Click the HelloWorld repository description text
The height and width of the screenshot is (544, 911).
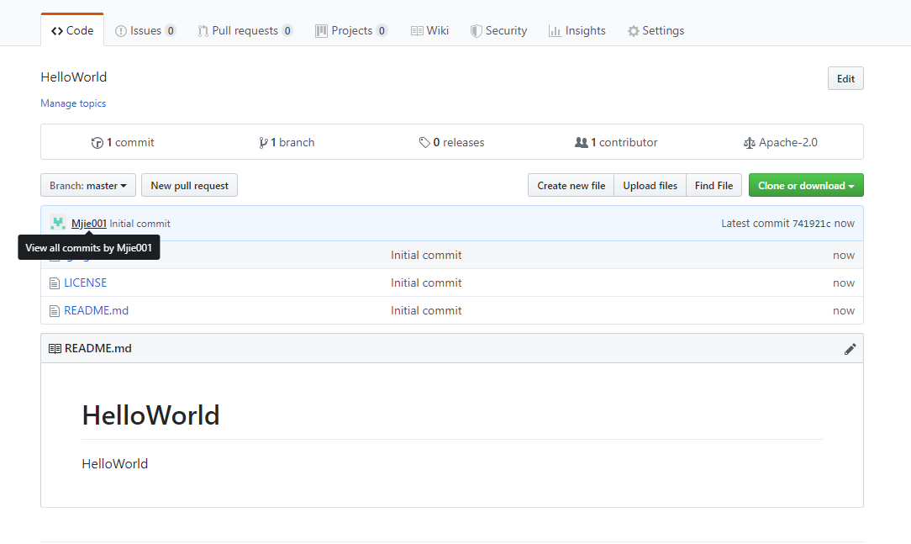tap(74, 77)
